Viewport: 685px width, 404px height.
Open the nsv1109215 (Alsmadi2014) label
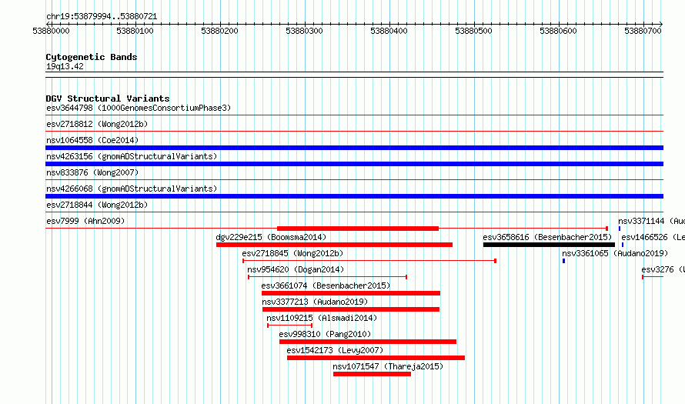pos(322,318)
